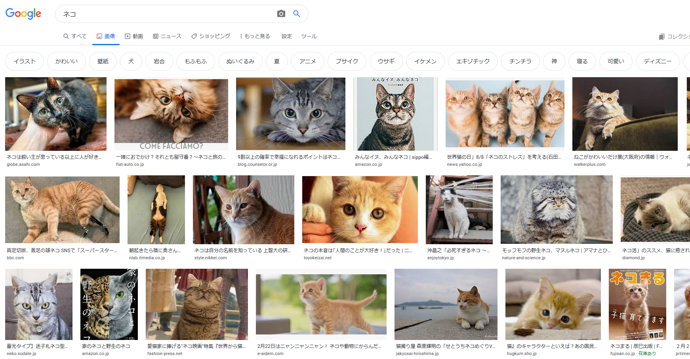
Task: Filter by ウサギ chip
Action: coord(386,61)
